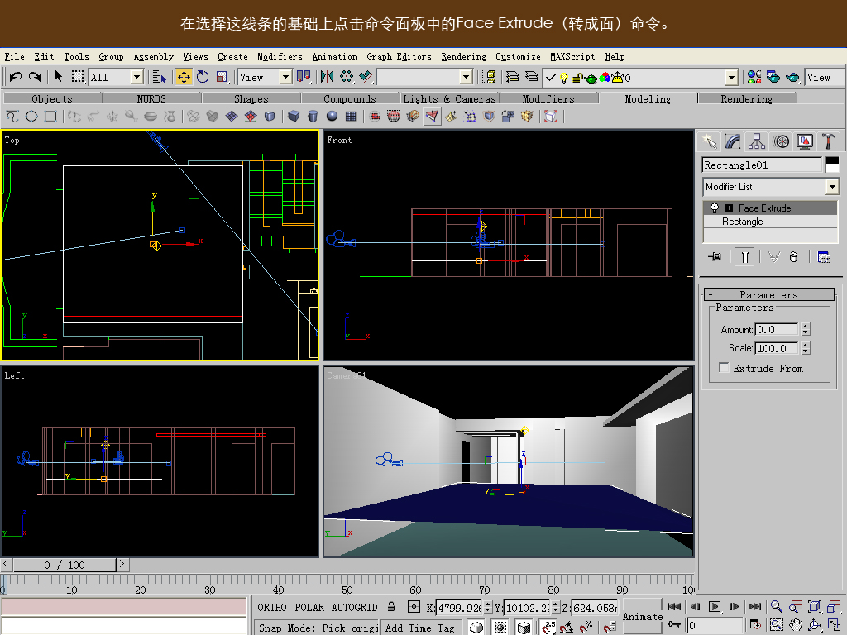Click the Mirror Selected Objects icon
The image size is (847, 635).
(327, 77)
